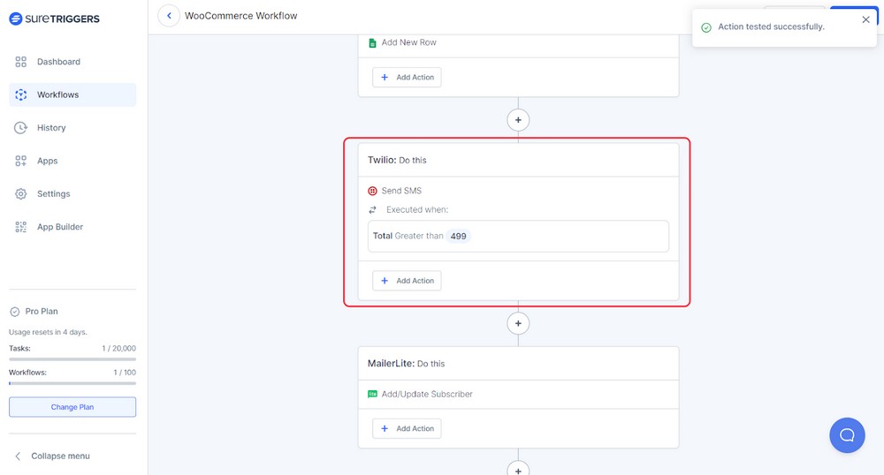
Task: Open the MailerLite: Do this step header
Action: 518,364
